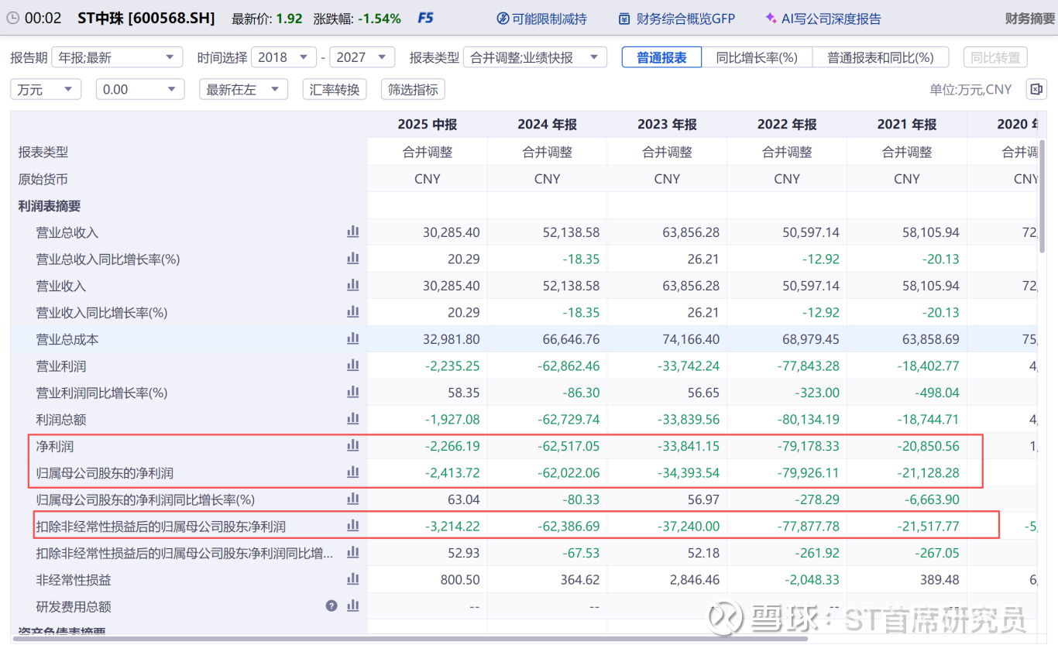Click the Excel export icon
The width and height of the screenshot is (1058, 652).
pos(1036,90)
